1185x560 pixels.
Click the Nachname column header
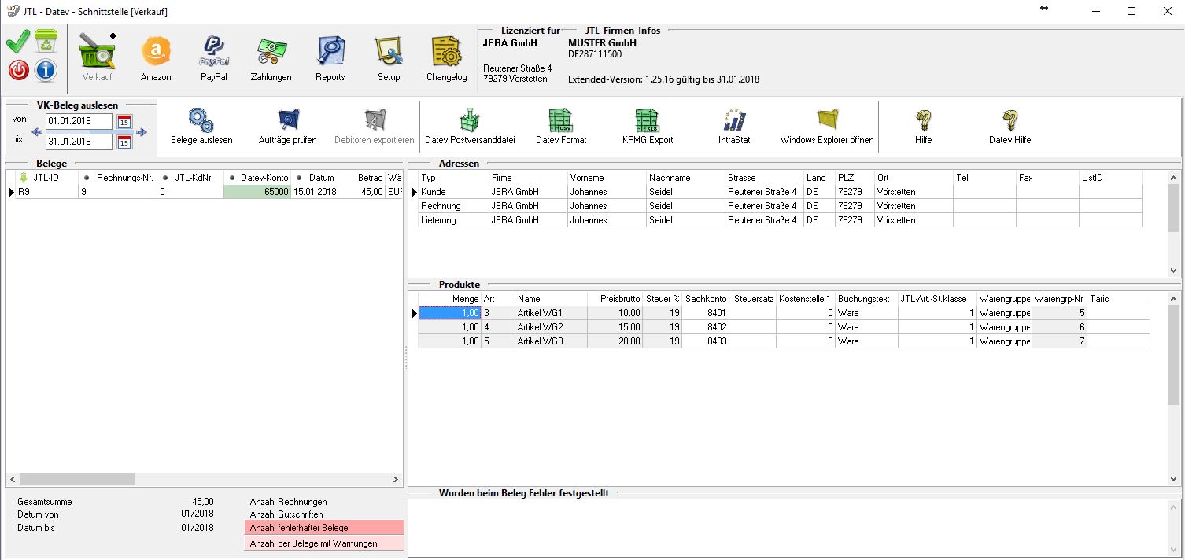(x=685, y=178)
